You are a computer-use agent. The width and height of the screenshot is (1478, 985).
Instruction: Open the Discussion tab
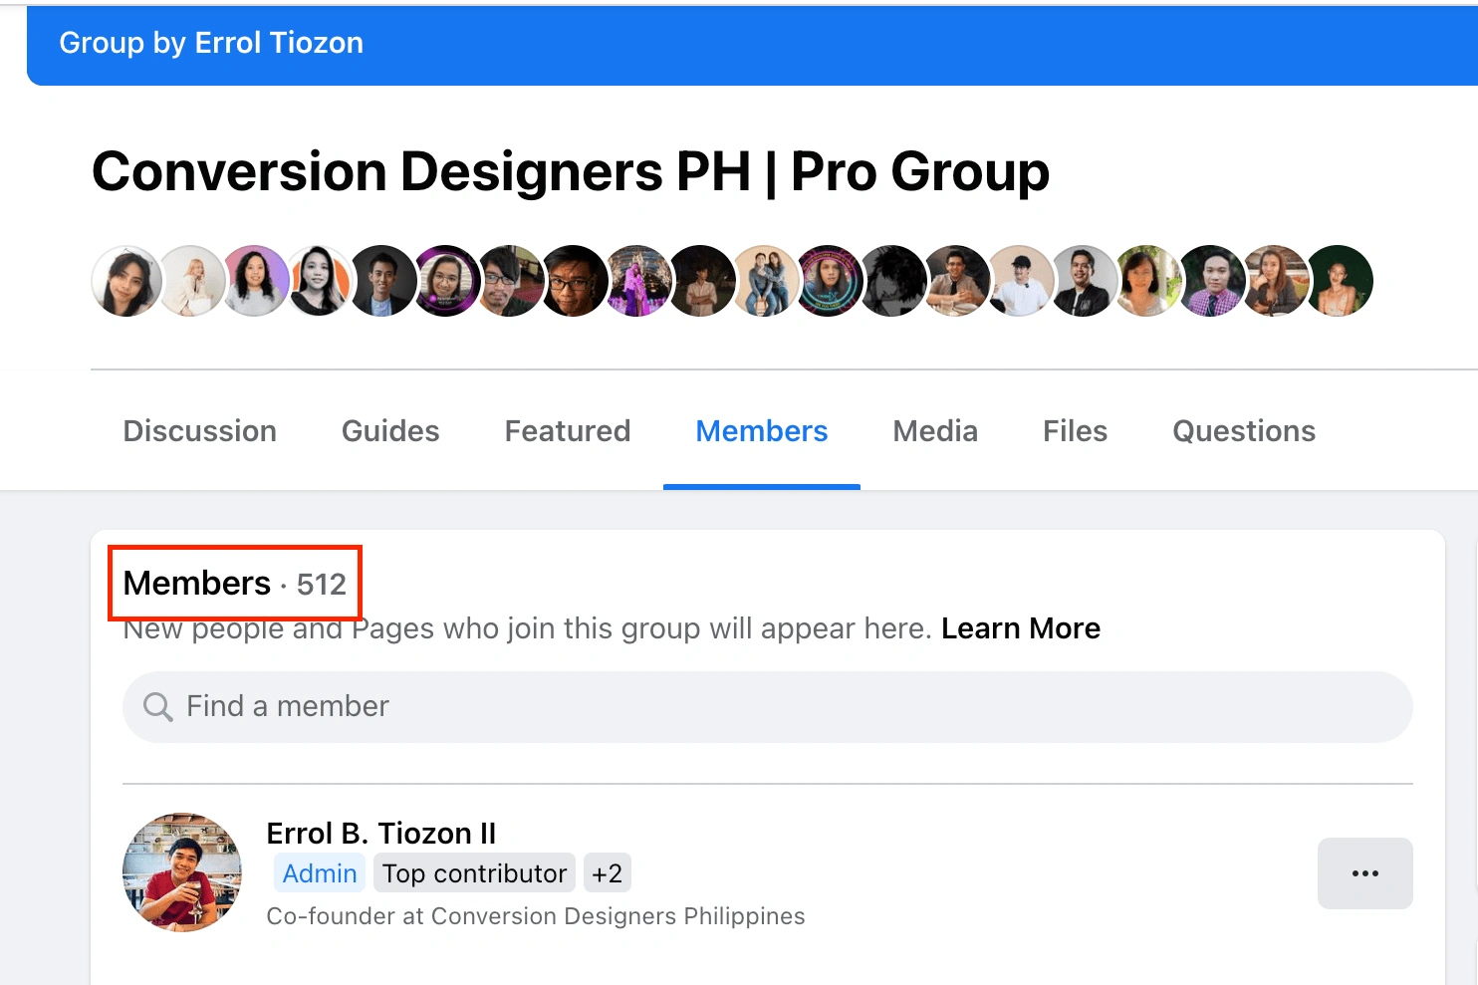pos(199,431)
